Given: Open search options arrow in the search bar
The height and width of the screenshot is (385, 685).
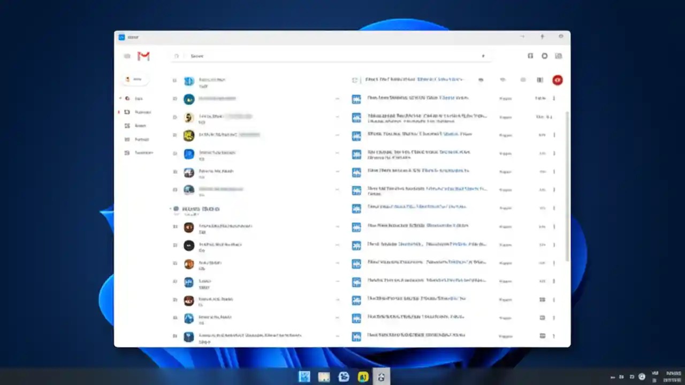Looking at the screenshot, I should [483, 56].
